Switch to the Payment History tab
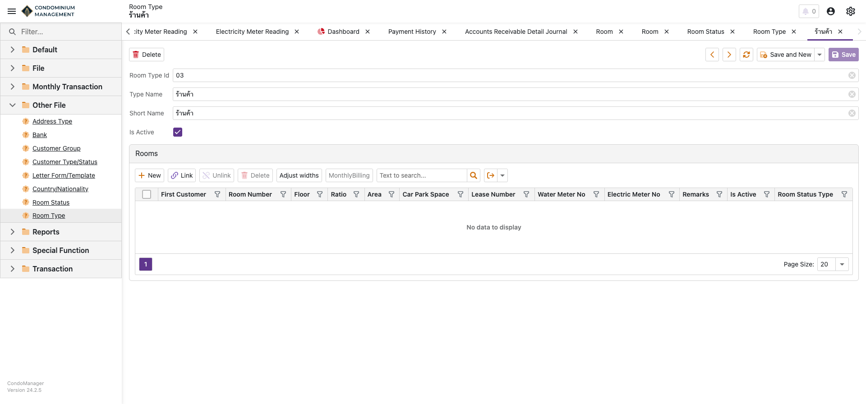This screenshot has height=404, width=866. (412, 32)
